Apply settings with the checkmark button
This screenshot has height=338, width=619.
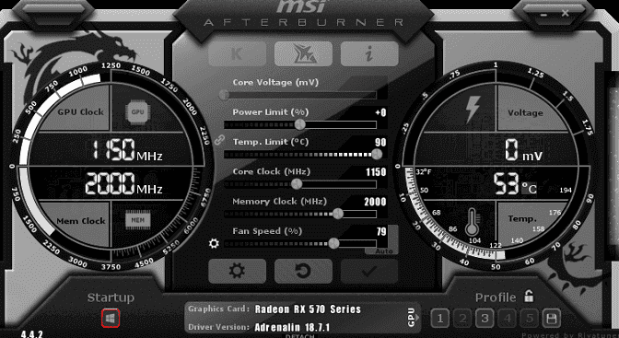[369, 271]
